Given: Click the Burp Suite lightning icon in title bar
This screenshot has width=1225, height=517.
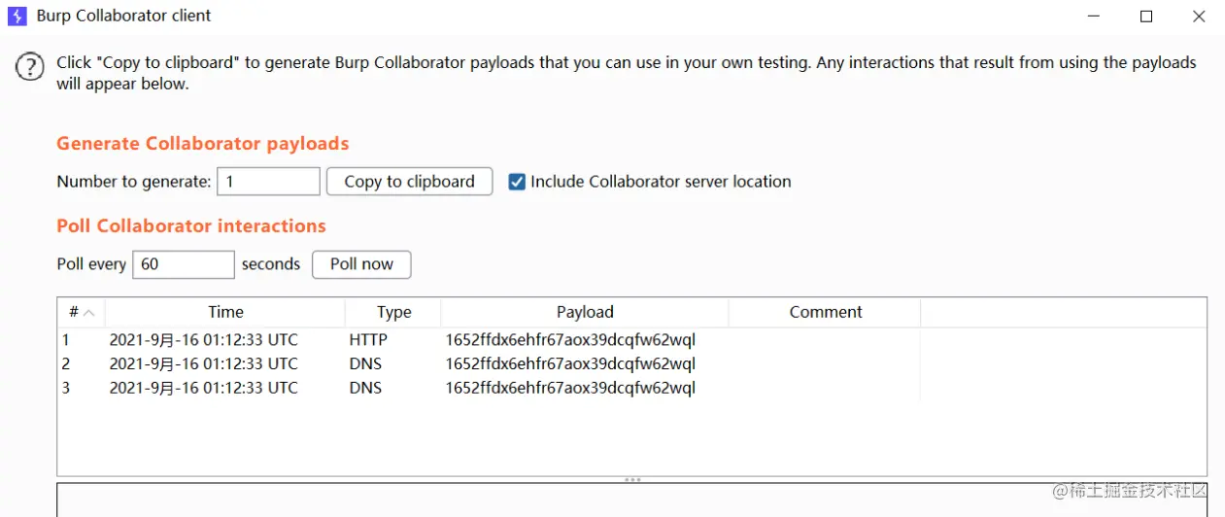Looking at the screenshot, I should 17,17.
